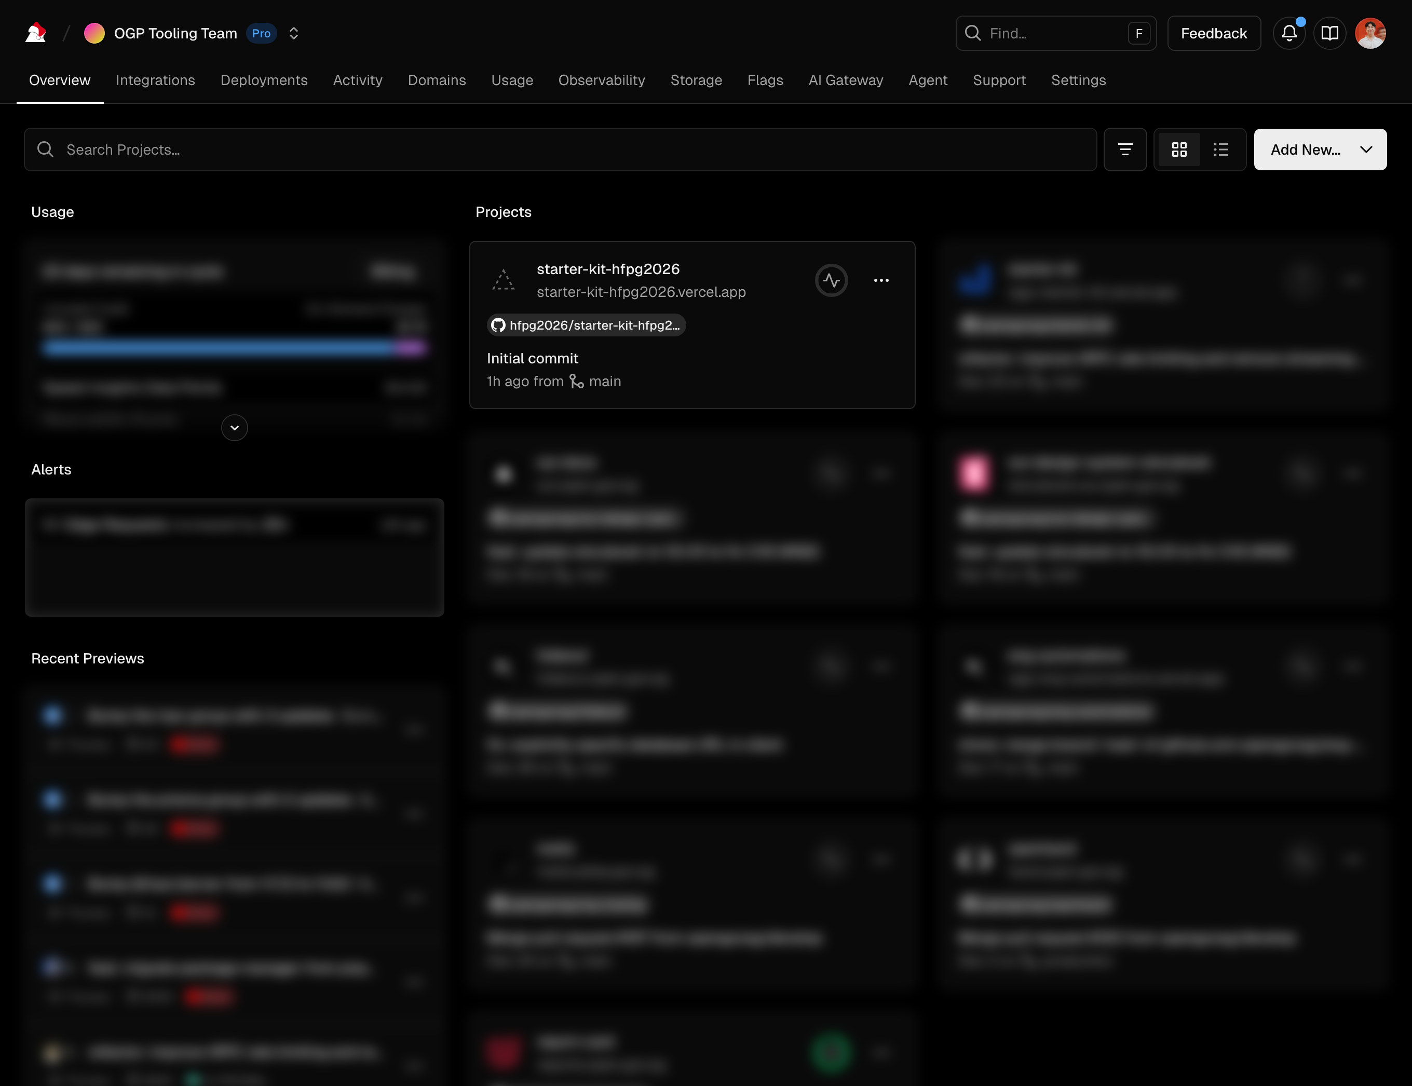Open the hfpg2026/starter-kit GitHub repo link

[586, 325]
